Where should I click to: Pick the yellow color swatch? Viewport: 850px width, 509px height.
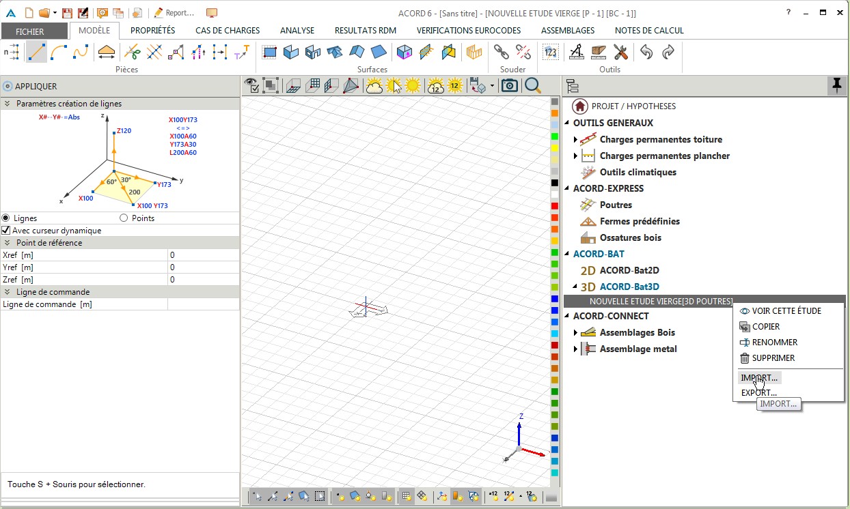tap(555, 148)
